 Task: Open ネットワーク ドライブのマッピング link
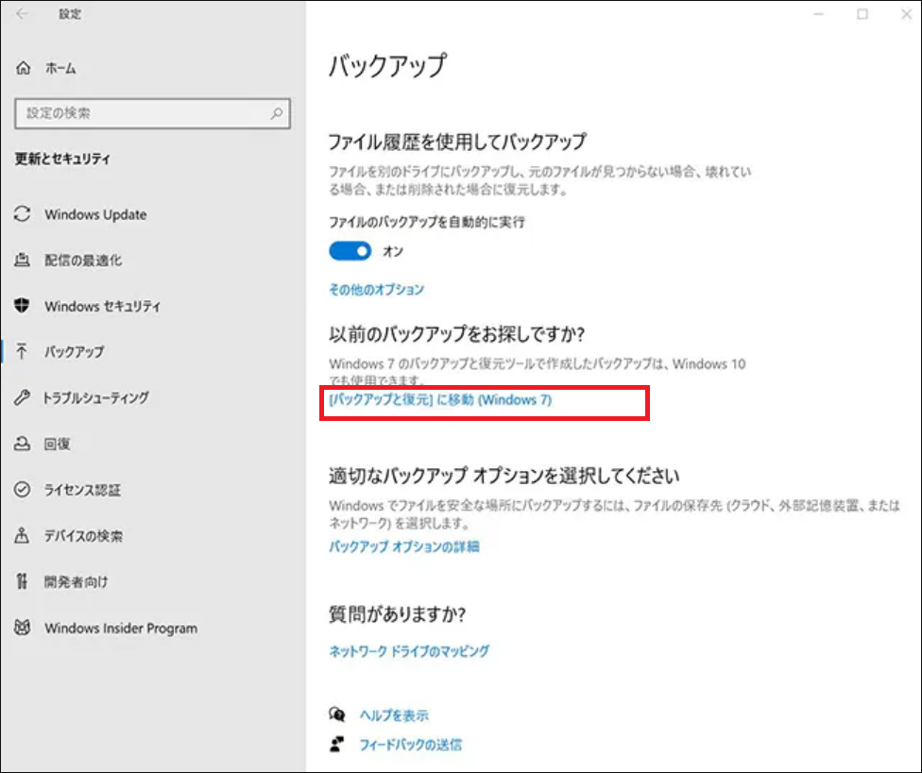[409, 651]
